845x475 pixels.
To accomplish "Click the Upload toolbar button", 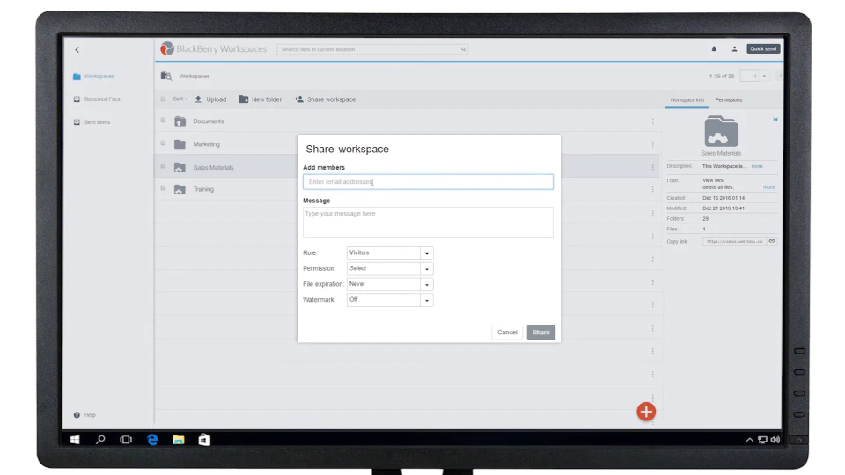I will tap(210, 99).
